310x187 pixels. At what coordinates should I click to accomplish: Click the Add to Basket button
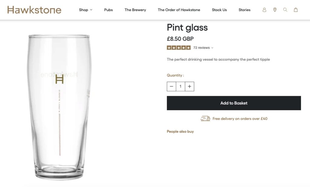click(x=233, y=103)
